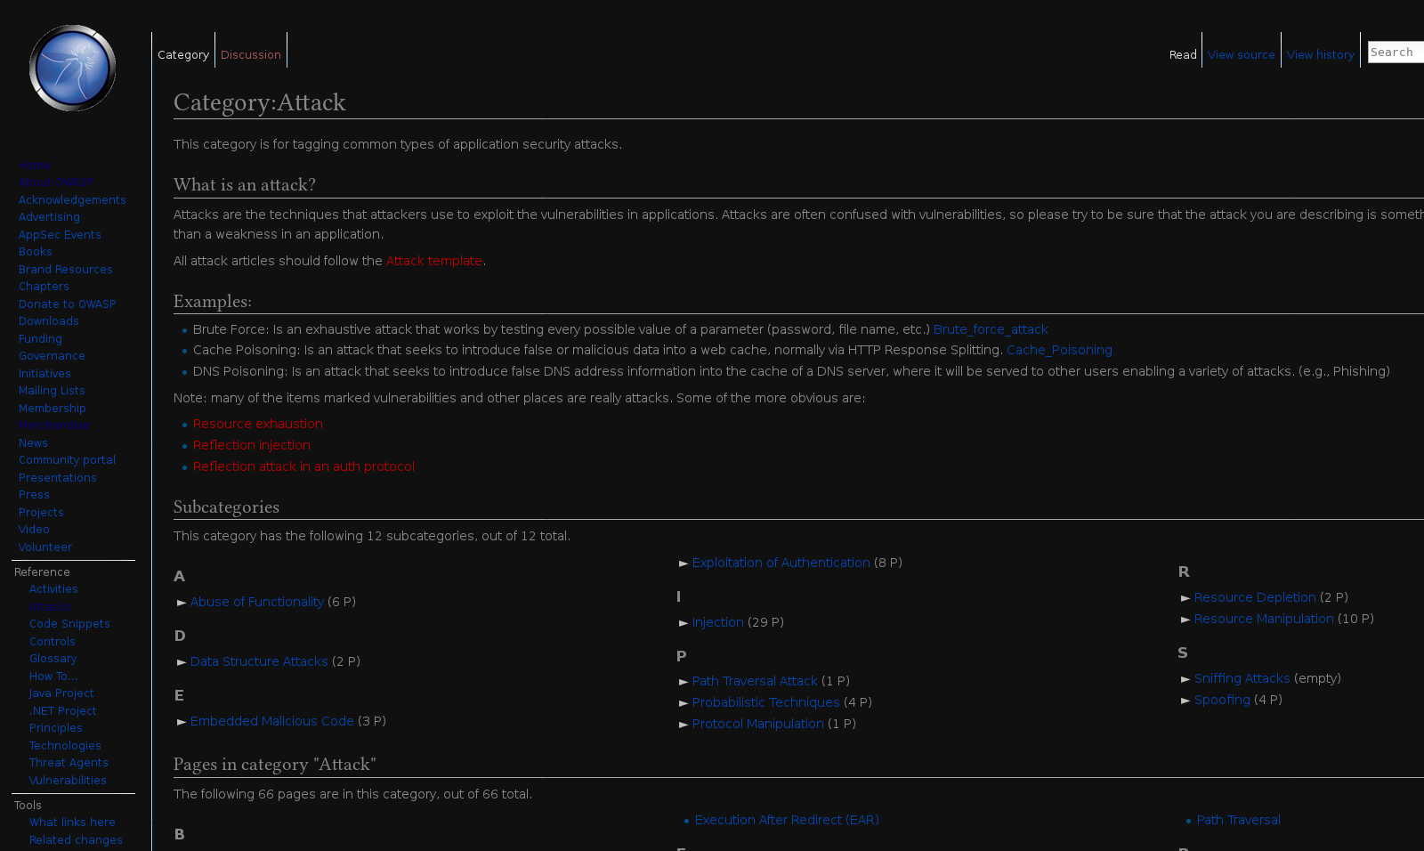Open Path Traversal Attack category link
This screenshot has height=851, width=1424.
tap(755, 681)
